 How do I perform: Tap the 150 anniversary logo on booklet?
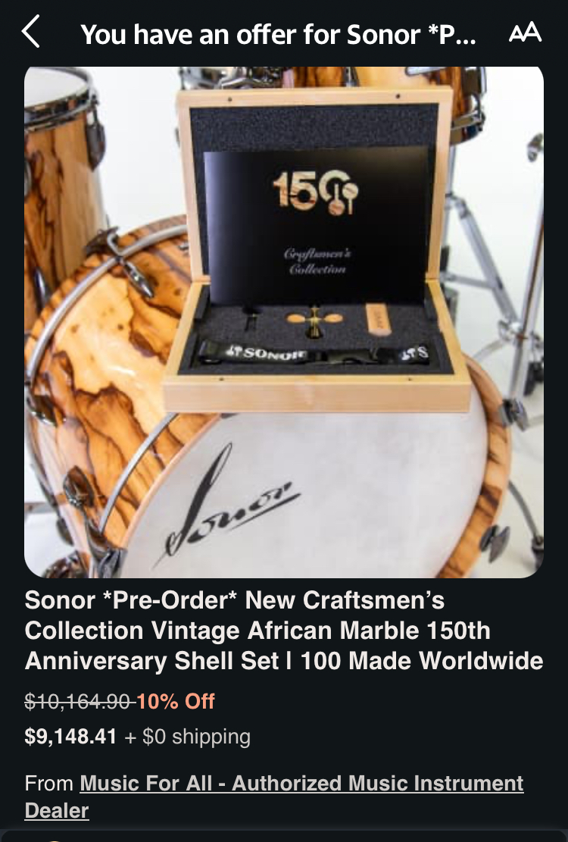point(315,193)
